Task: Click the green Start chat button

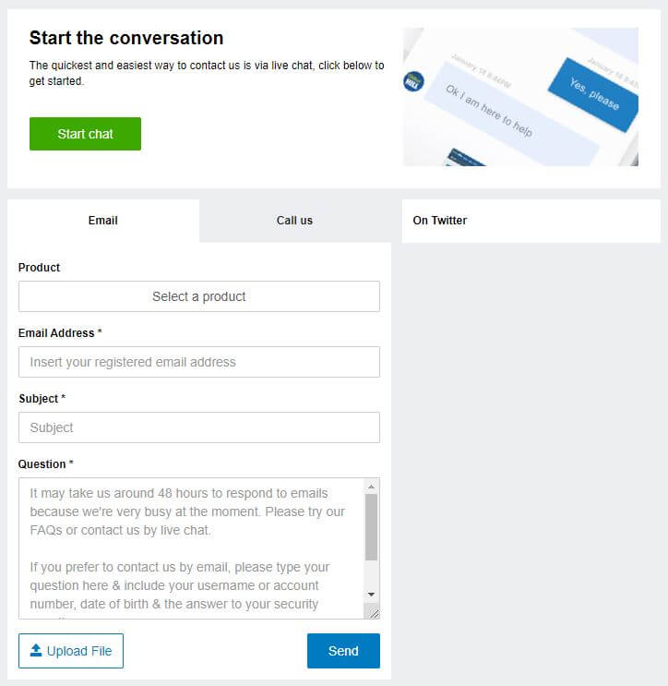Action: point(85,134)
